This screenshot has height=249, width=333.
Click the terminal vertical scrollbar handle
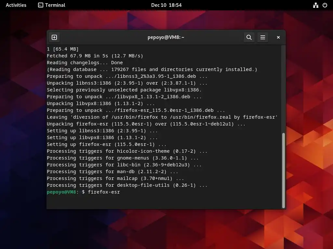click(x=283, y=171)
